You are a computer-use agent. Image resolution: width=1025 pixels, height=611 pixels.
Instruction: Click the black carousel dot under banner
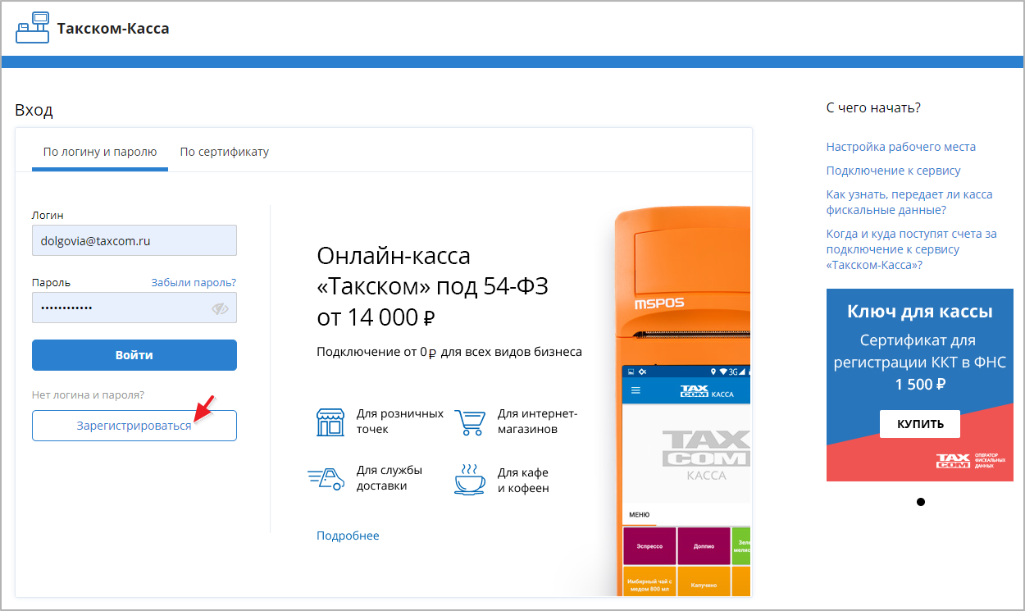[x=920, y=502]
